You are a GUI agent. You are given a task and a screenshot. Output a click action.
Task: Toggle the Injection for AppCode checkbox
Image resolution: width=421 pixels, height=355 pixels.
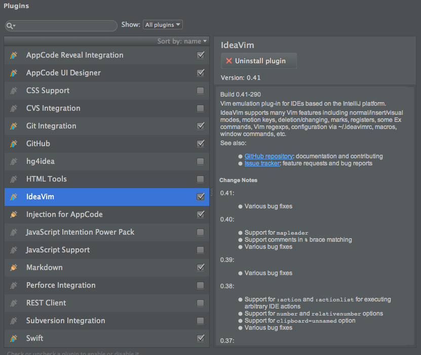coord(201,214)
